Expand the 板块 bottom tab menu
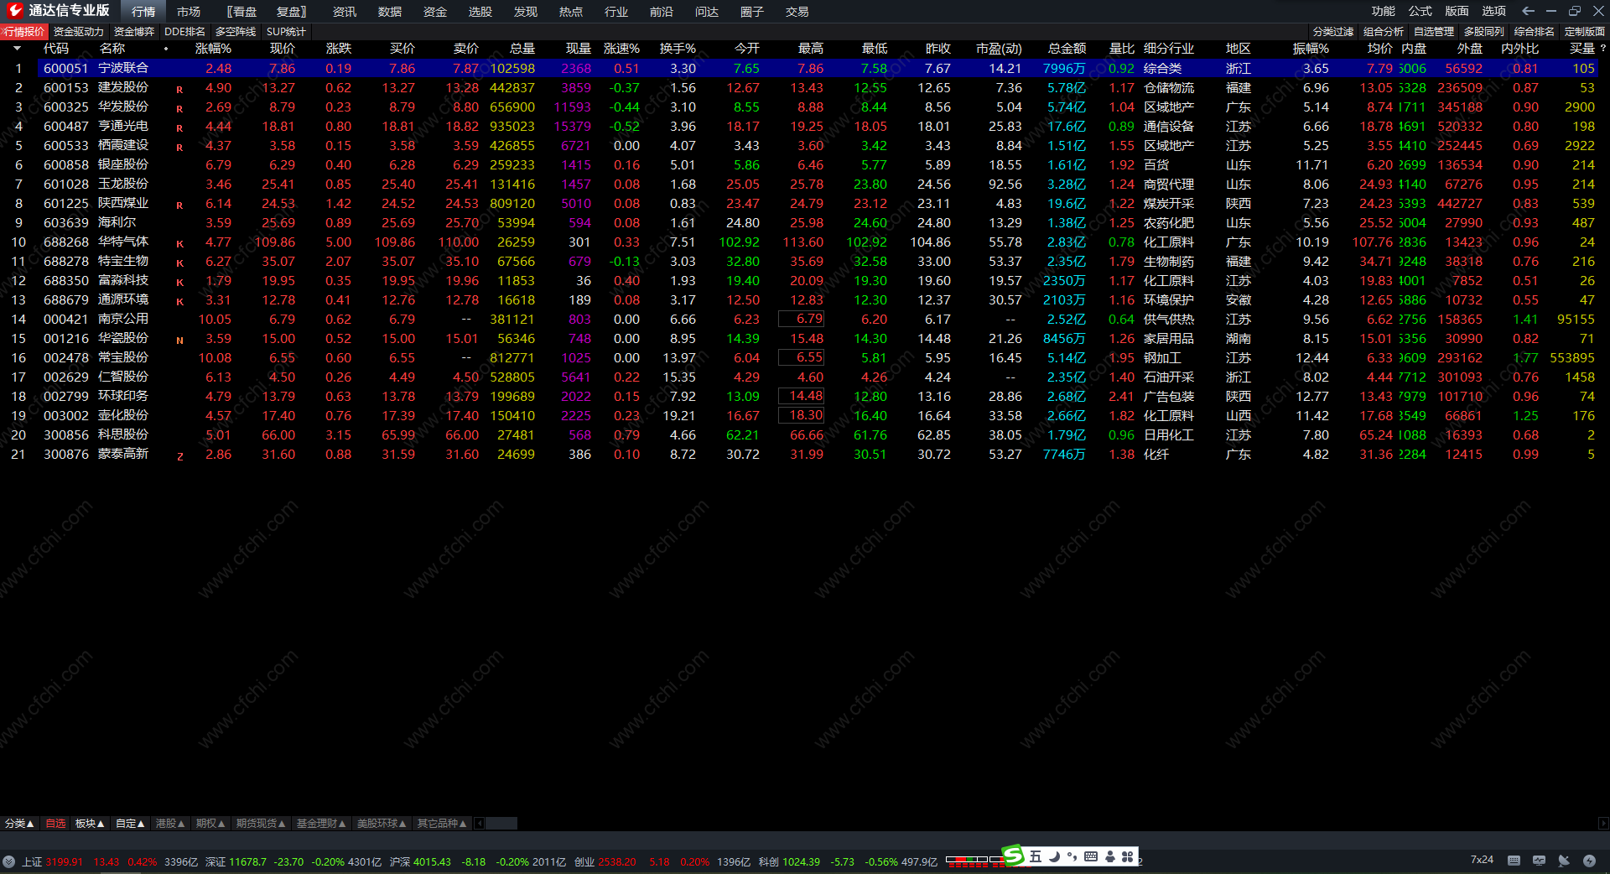 90,824
